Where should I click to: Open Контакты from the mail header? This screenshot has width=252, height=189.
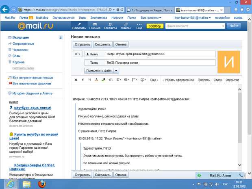click(x=110, y=26)
